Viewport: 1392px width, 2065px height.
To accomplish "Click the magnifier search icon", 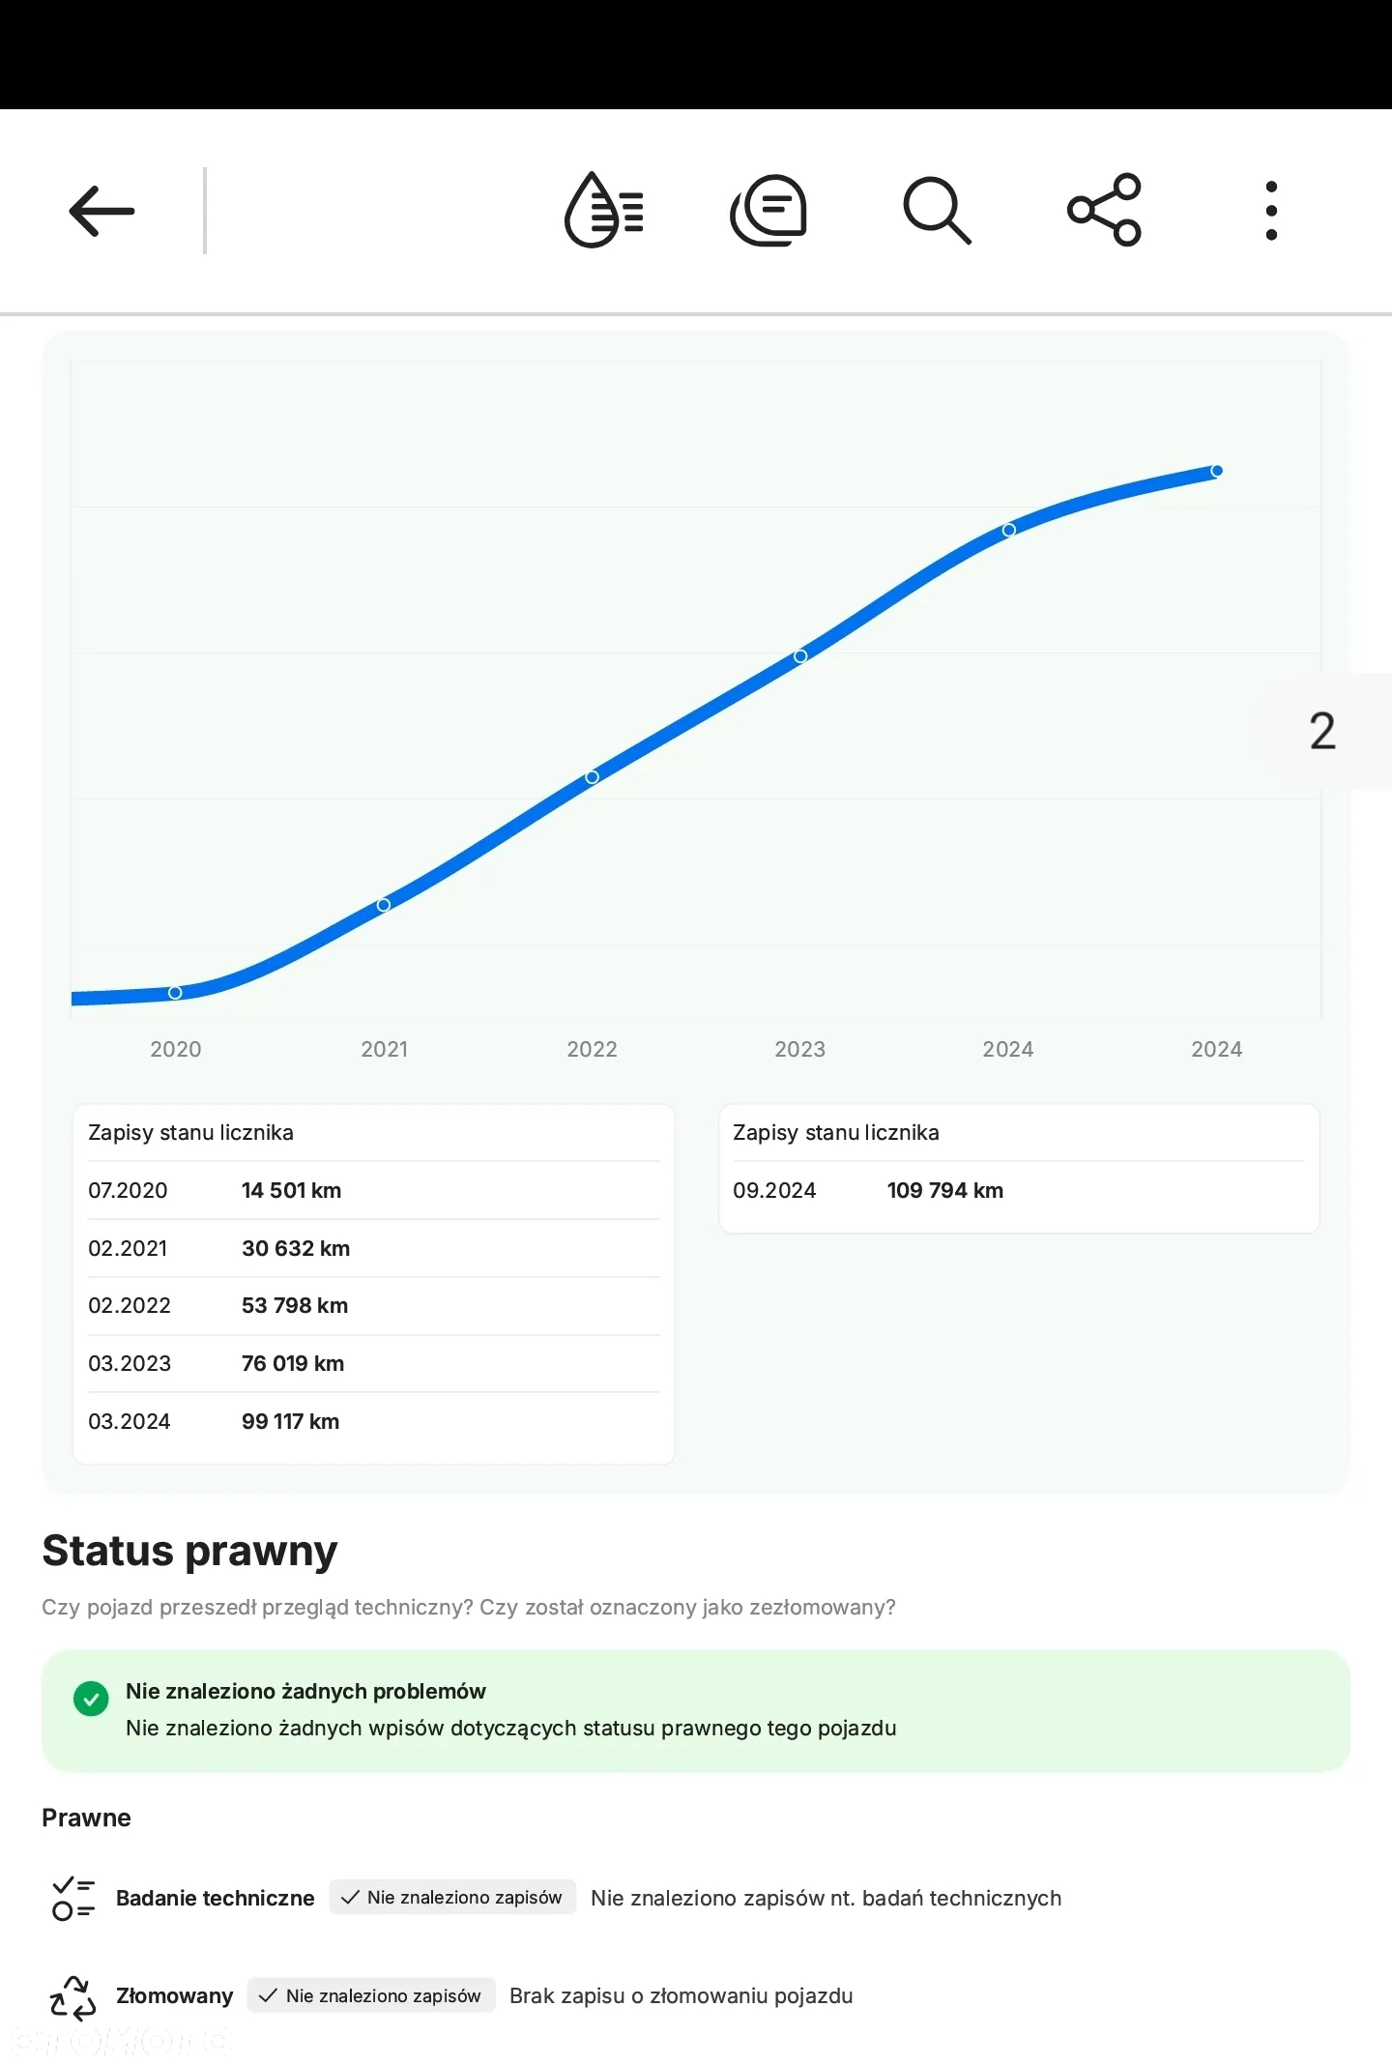I will pos(936,211).
